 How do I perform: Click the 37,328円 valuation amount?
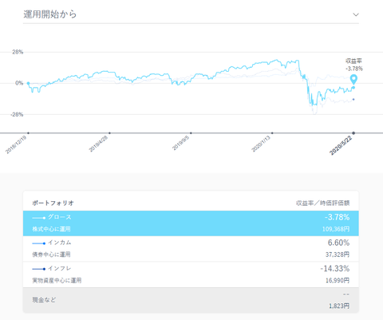[x=338, y=255]
